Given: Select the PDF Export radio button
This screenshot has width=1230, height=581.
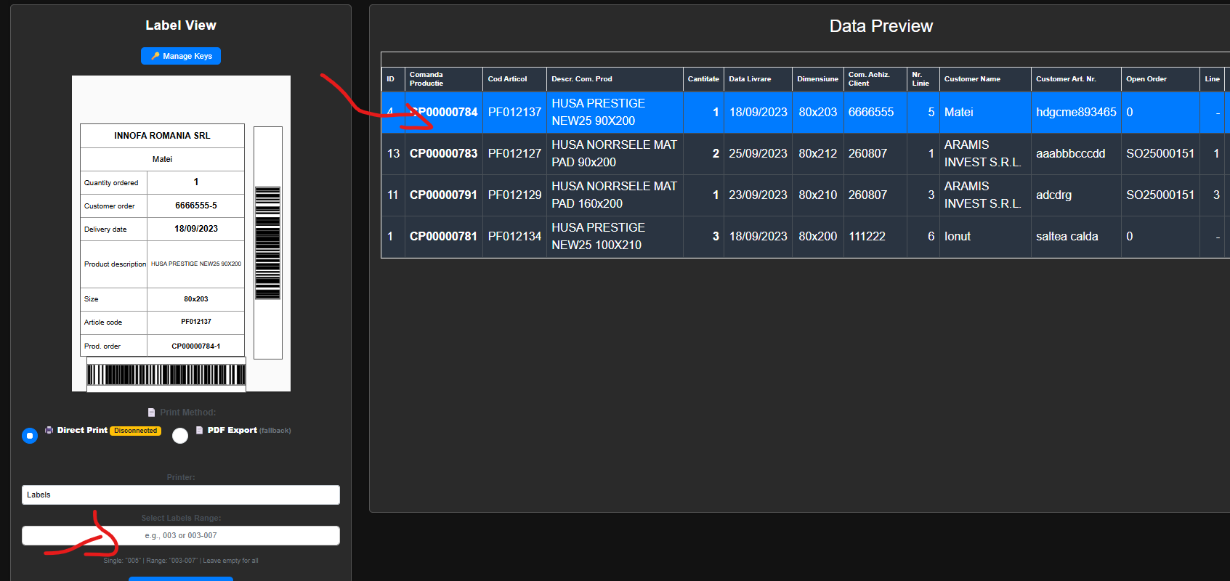Looking at the screenshot, I should pos(180,436).
